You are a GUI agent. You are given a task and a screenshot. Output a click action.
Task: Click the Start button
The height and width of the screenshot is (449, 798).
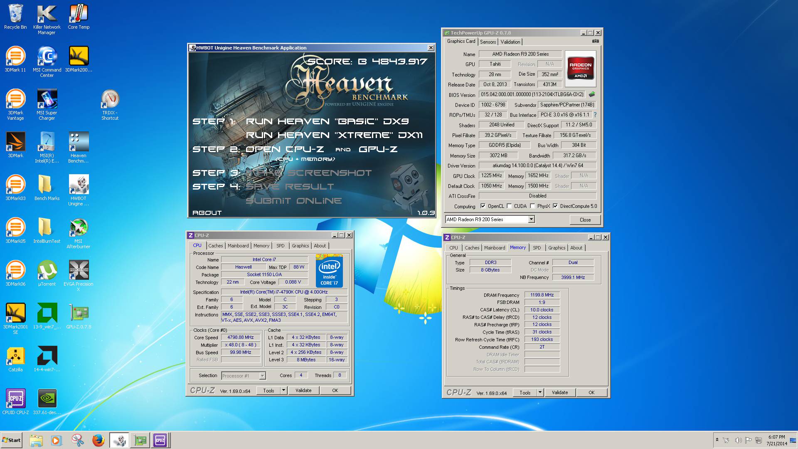(12, 440)
